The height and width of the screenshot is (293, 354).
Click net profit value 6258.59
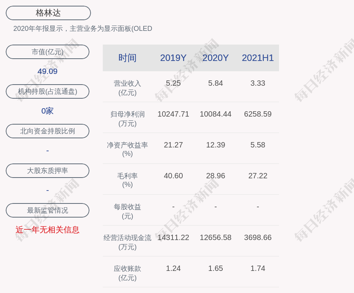pyautogui.click(x=258, y=114)
